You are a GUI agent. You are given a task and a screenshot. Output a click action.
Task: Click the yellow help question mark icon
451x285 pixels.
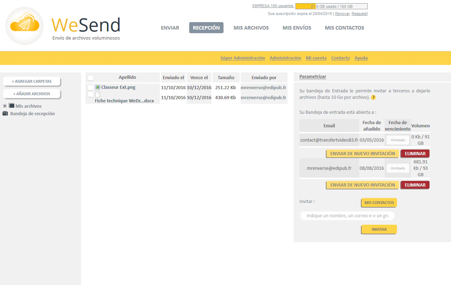click(x=373, y=97)
